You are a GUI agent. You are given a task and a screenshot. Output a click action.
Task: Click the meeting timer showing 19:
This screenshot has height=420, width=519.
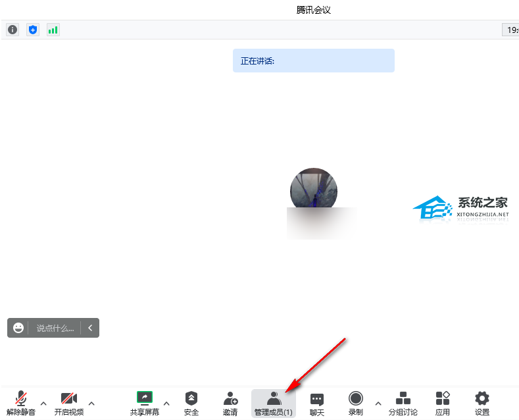pos(510,30)
